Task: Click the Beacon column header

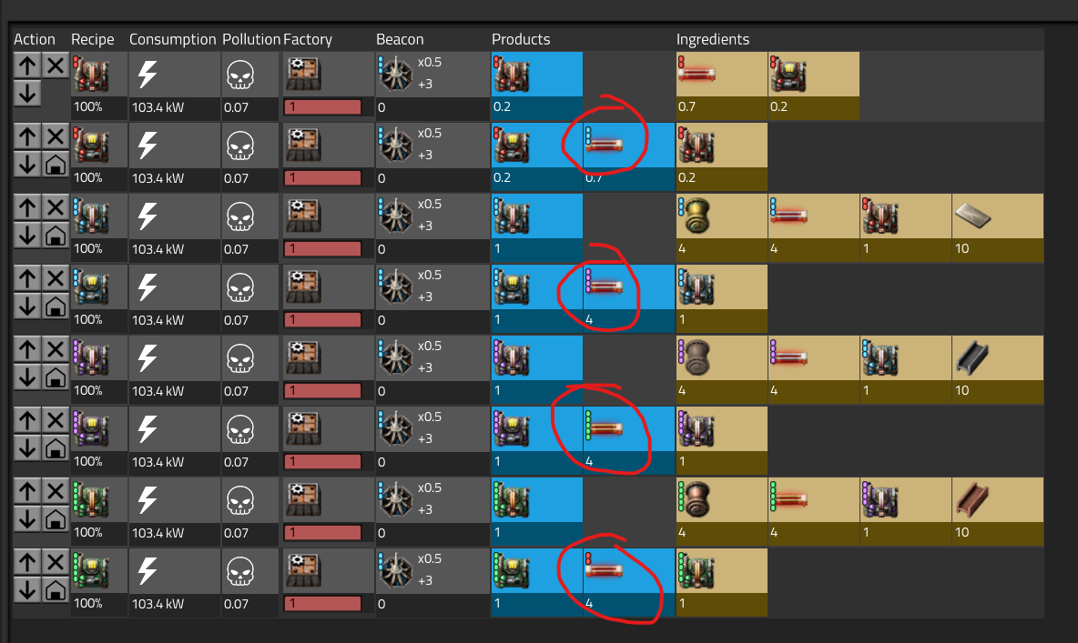Action: tap(400, 39)
